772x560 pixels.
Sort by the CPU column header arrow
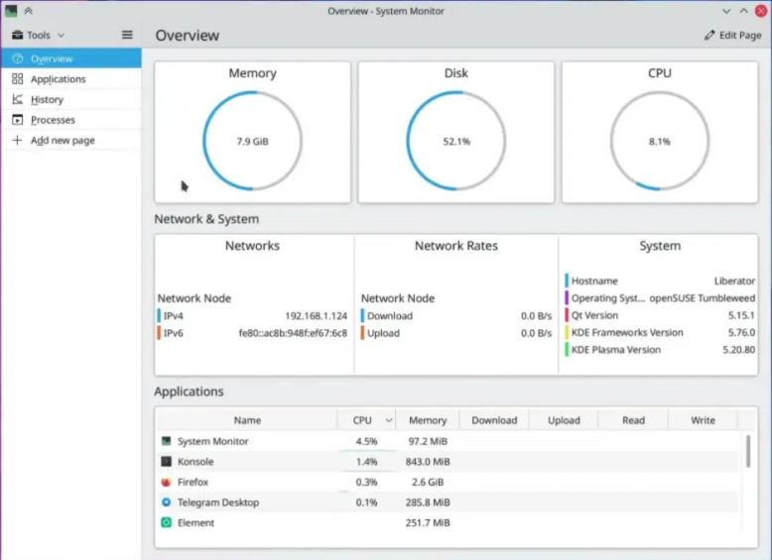pyautogui.click(x=387, y=420)
